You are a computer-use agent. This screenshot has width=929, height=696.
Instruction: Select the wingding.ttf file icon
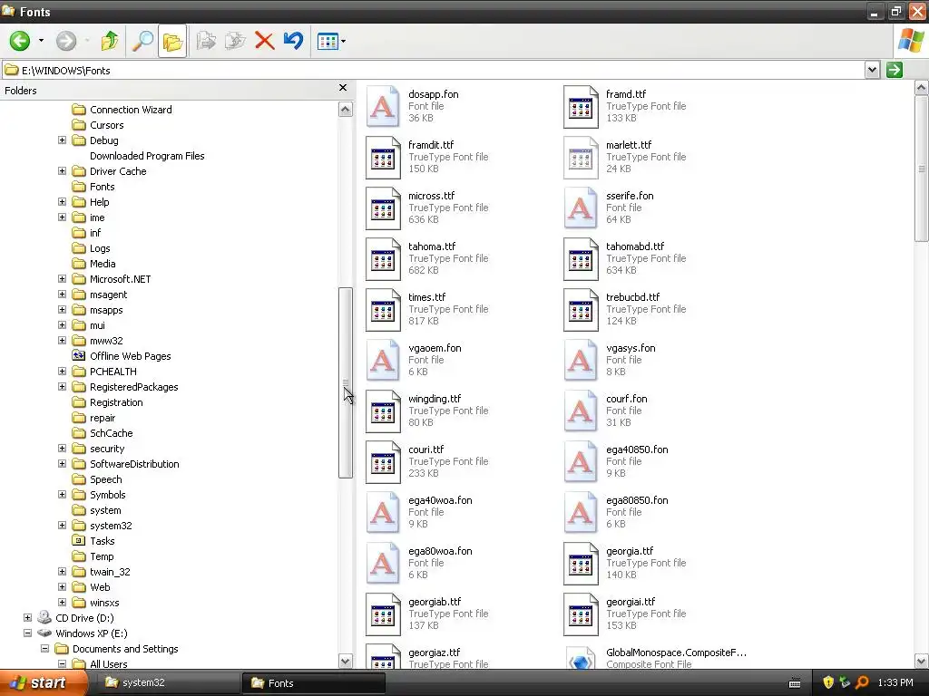pos(383,411)
